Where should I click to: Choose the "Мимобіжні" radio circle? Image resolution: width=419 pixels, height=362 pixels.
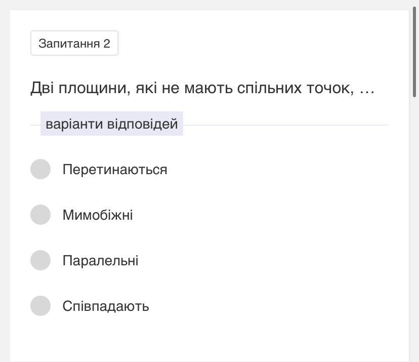40,215
